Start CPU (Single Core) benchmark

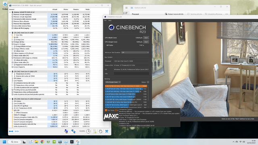146,42
